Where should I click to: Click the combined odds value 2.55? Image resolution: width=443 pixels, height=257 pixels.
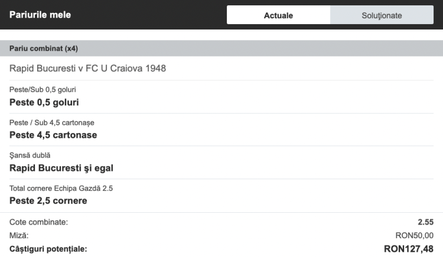pos(425,222)
